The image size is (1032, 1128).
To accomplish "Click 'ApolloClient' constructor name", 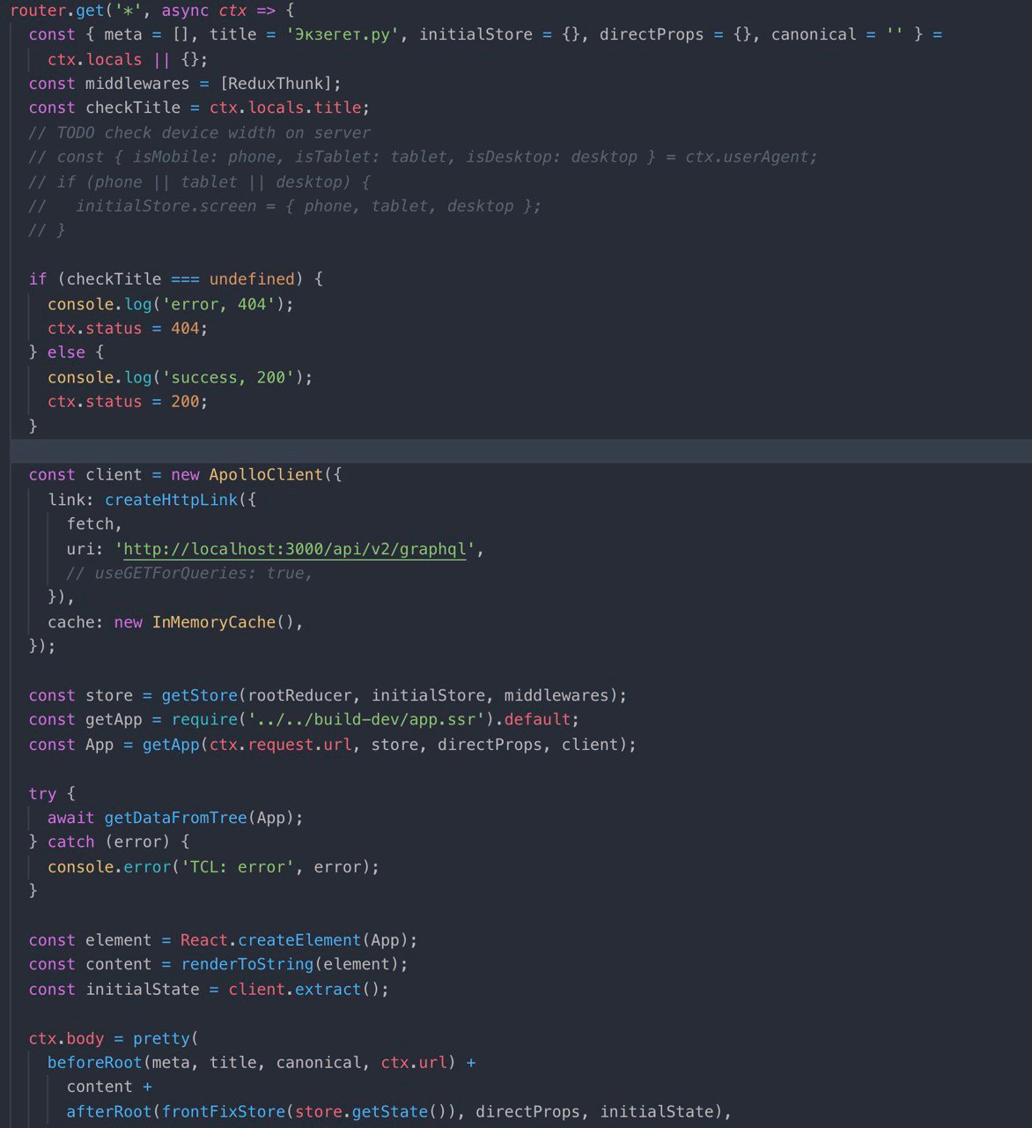I will pos(266,475).
